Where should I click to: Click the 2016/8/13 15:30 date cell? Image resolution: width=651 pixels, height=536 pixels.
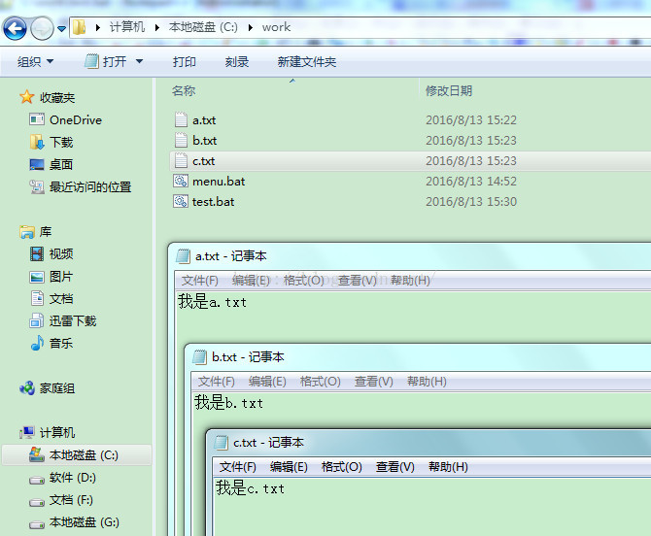[x=471, y=202]
